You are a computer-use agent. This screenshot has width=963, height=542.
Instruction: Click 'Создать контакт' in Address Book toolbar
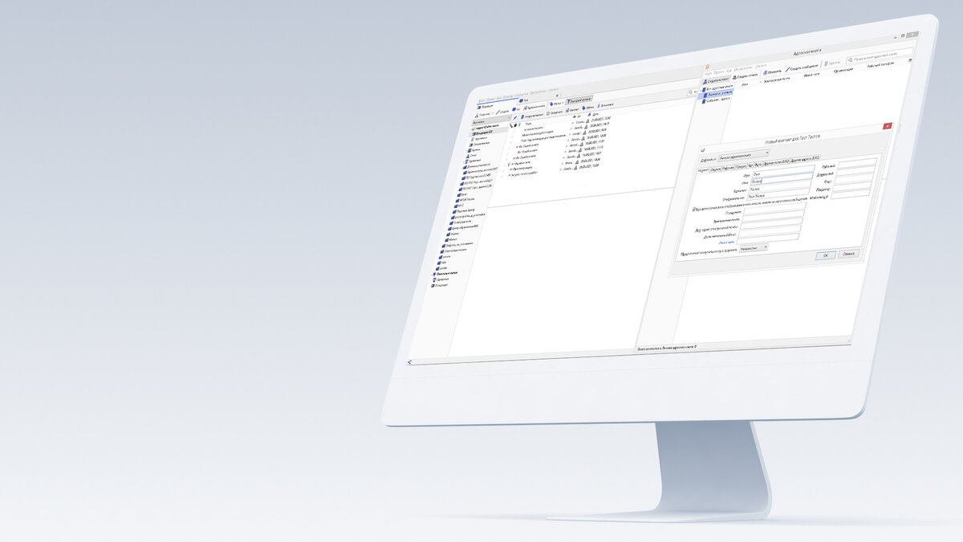[x=717, y=81]
